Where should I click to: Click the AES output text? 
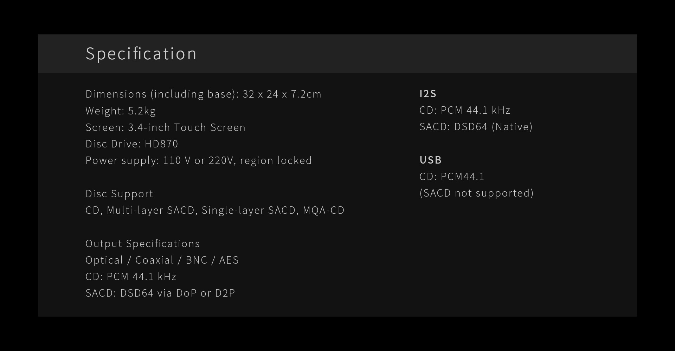229,260
